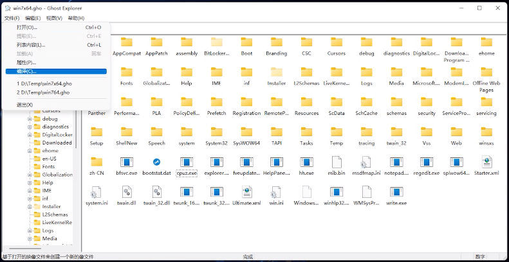Expand the Help tree node

click(x=30, y=182)
